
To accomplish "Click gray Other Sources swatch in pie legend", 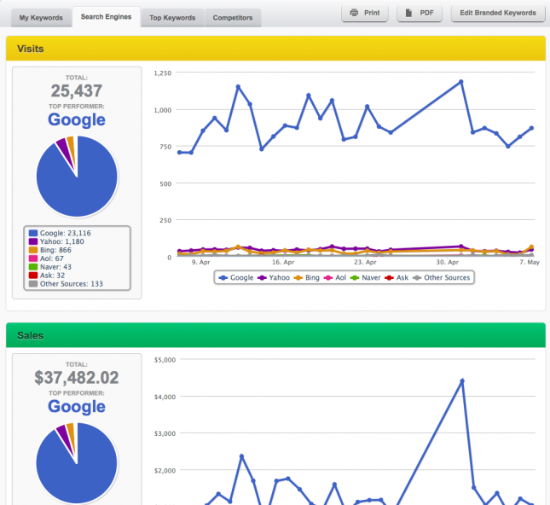I will point(33,283).
